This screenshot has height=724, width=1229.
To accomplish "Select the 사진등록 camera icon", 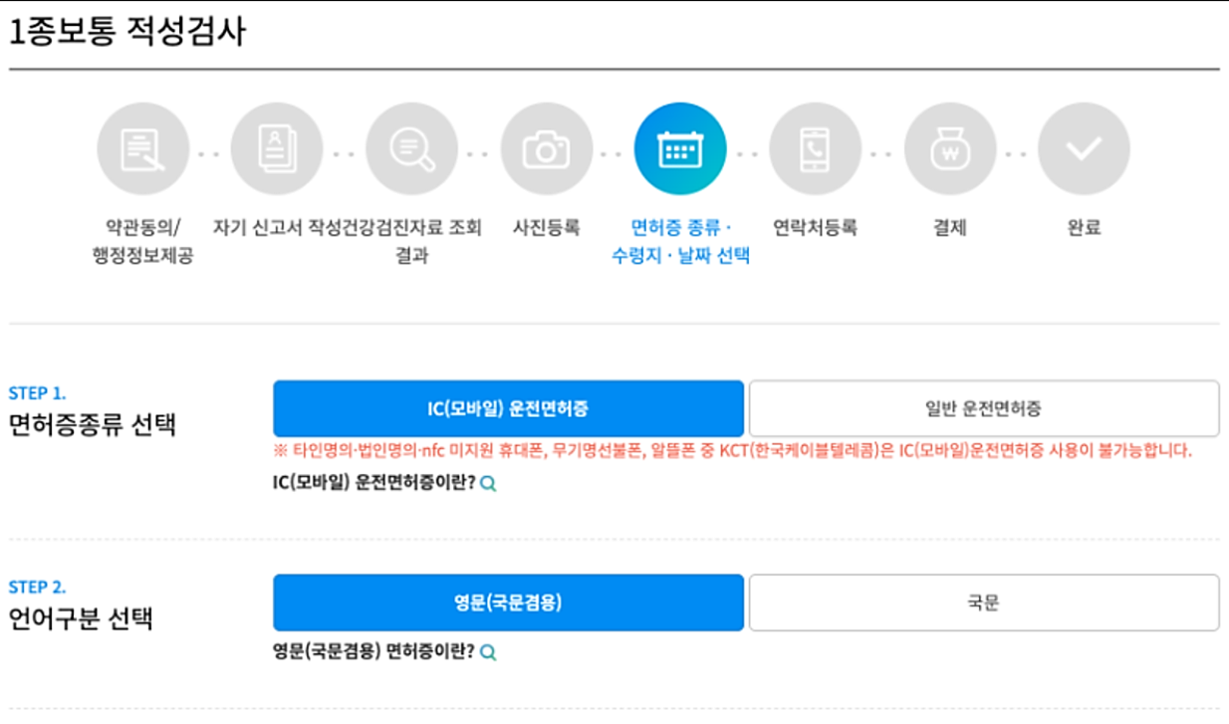I will tap(547, 147).
